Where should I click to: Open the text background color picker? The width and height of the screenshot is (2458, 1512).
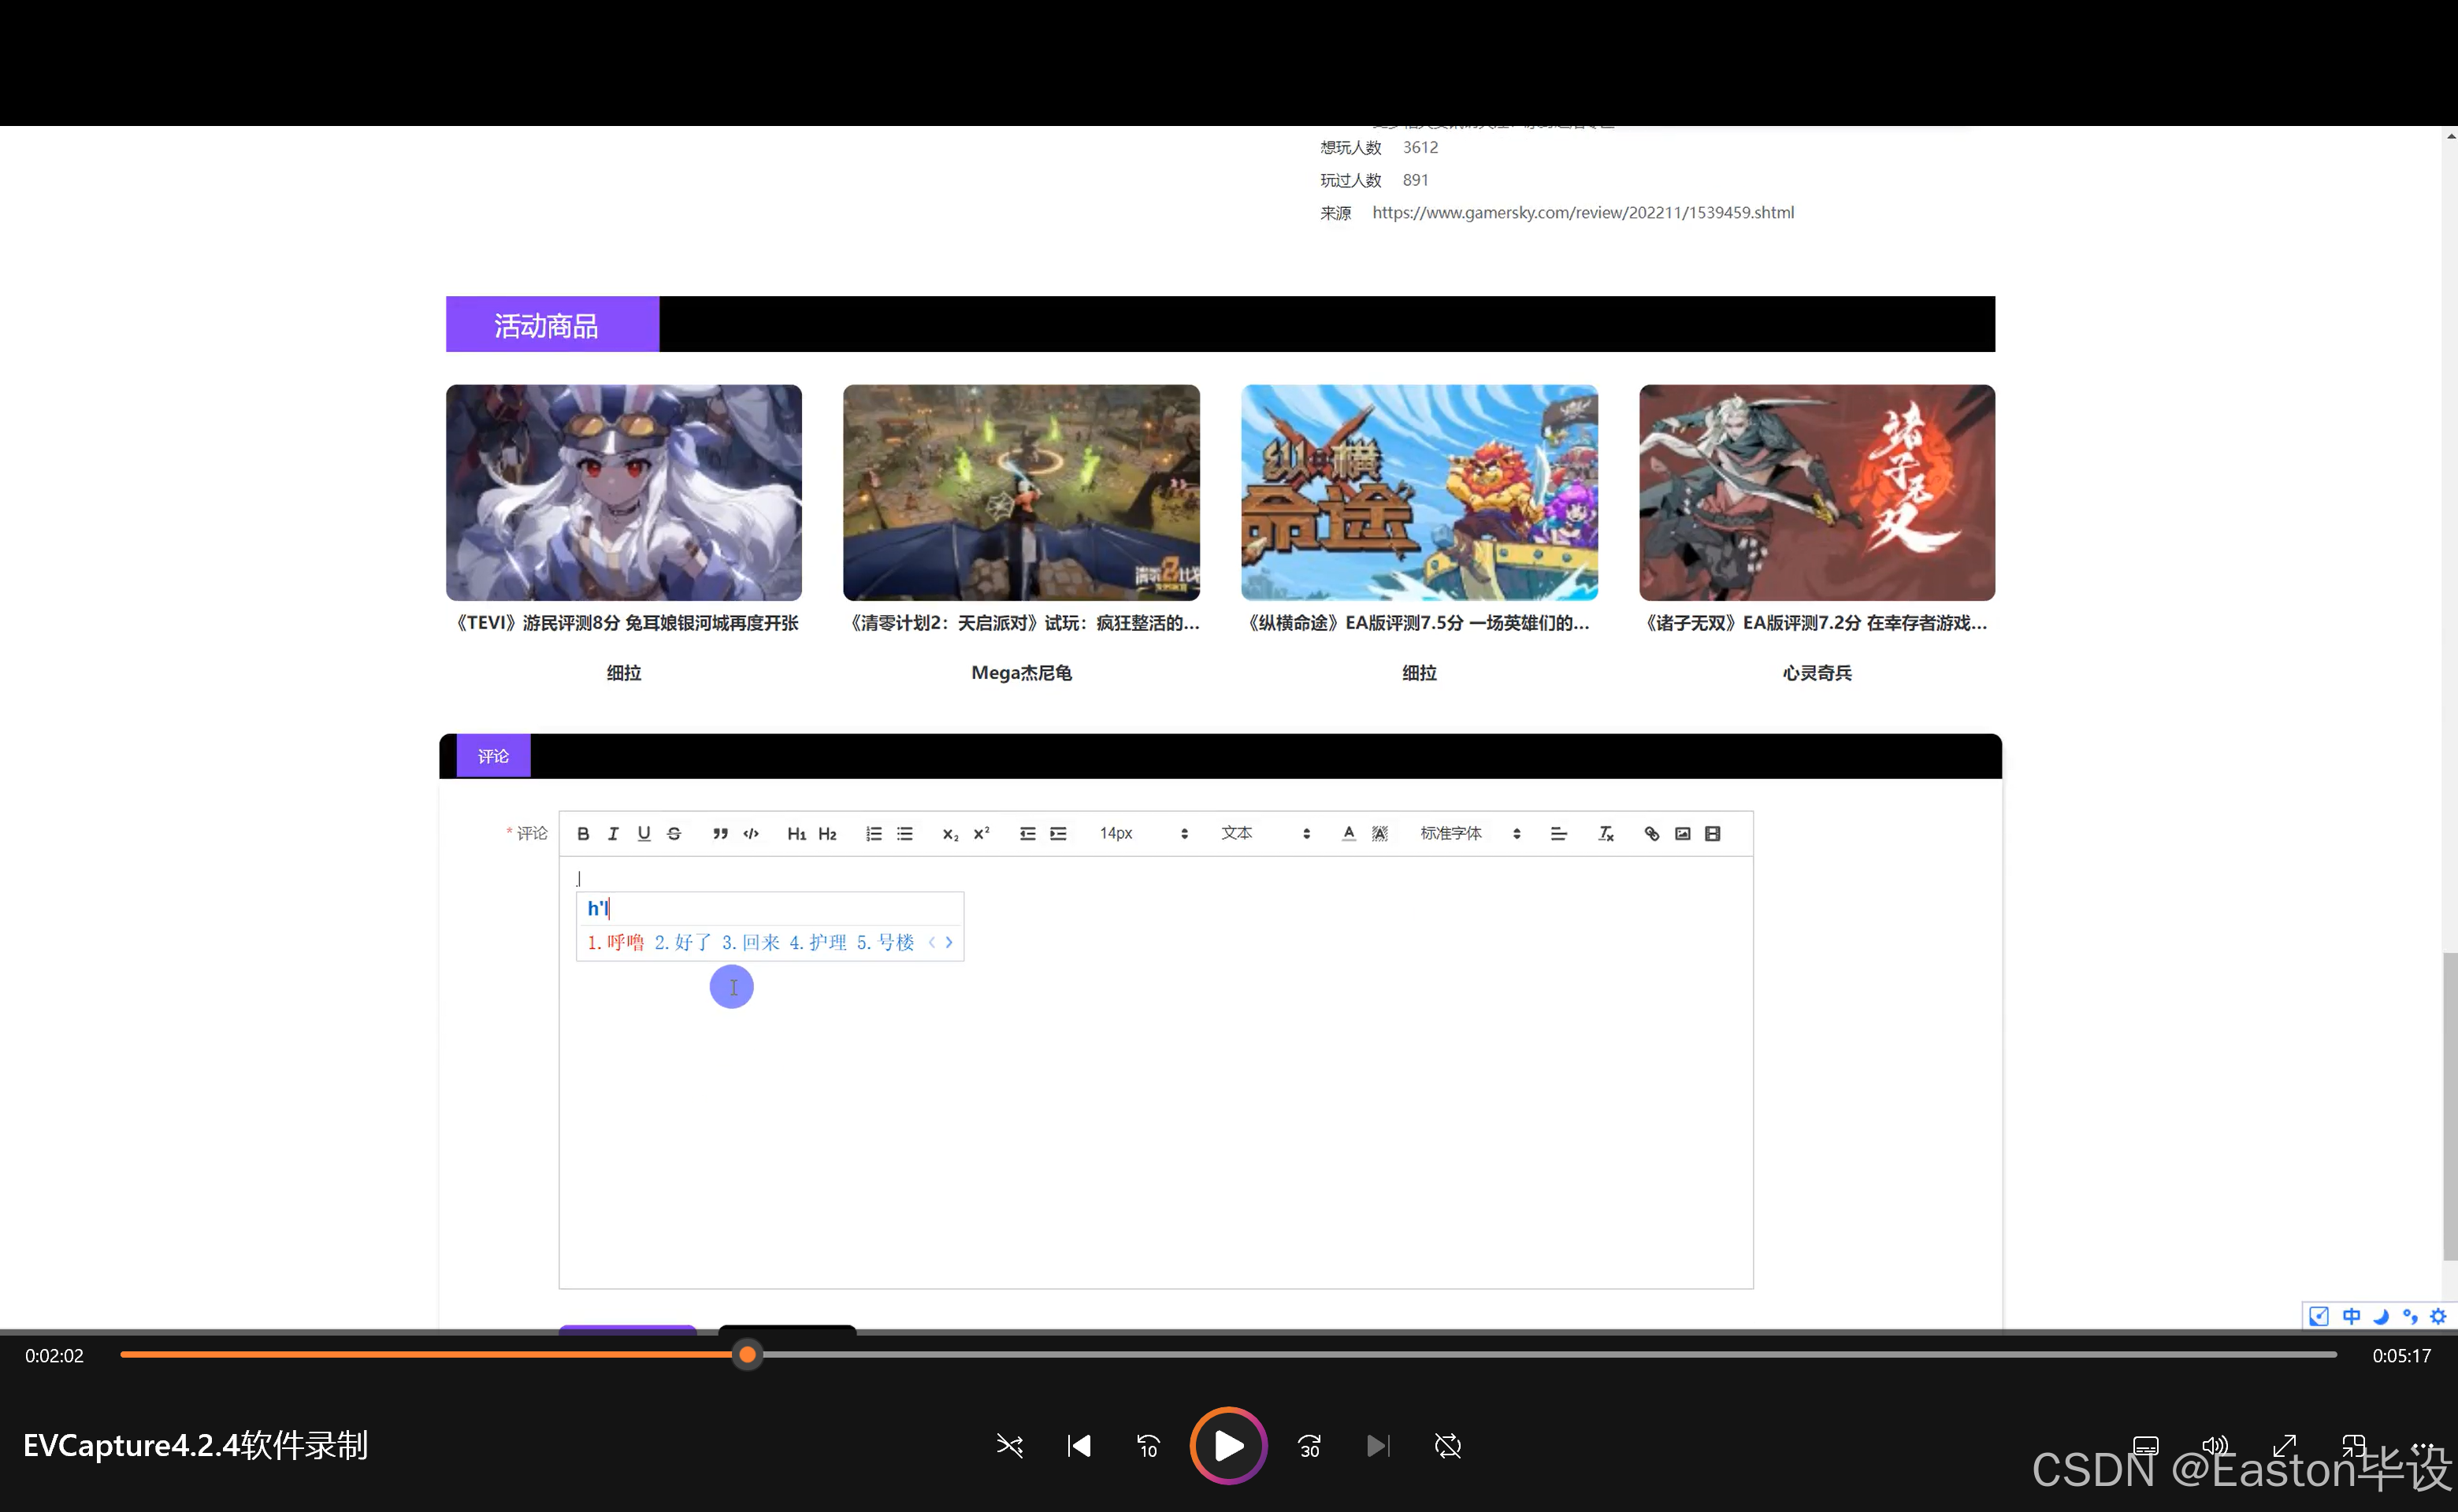click(1379, 833)
